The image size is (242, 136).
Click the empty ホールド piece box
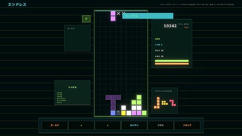pos(77,38)
